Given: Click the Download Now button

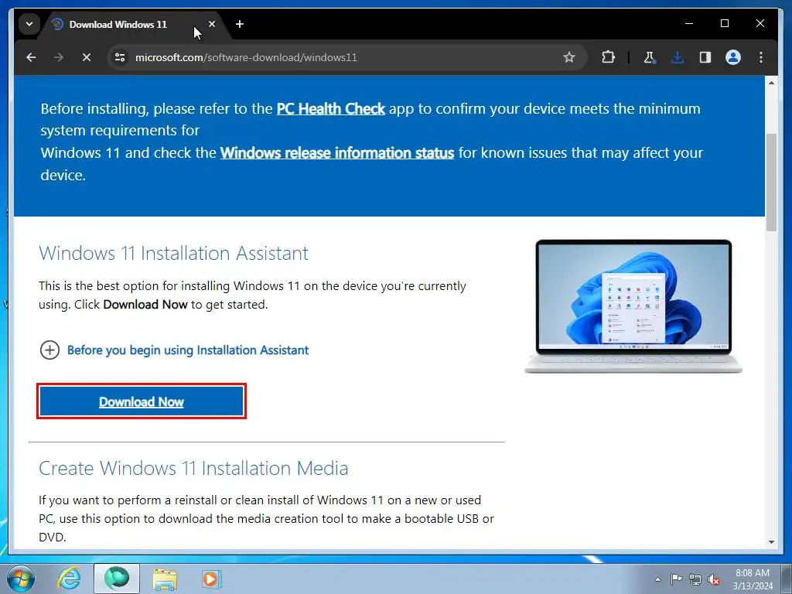Looking at the screenshot, I should pos(142,401).
